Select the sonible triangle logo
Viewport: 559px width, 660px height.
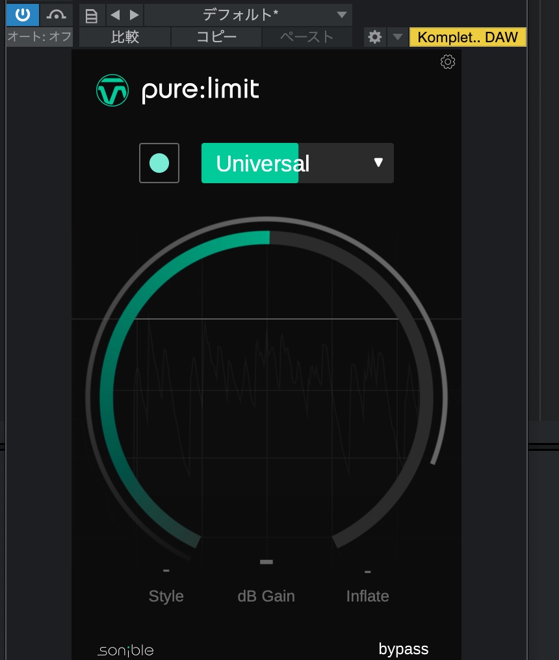click(x=112, y=90)
